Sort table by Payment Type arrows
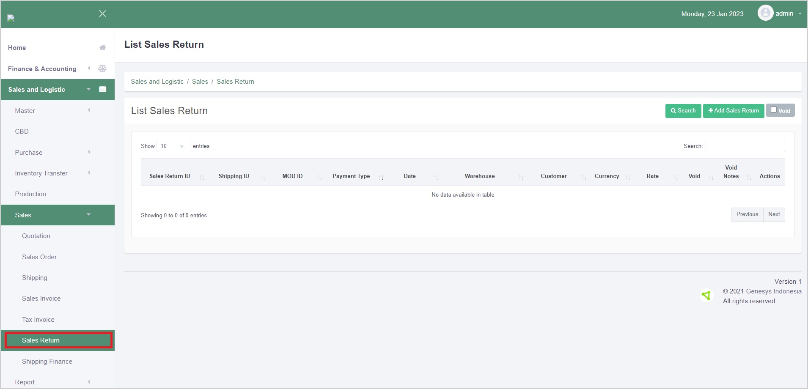The height and width of the screenshot is (389, 808). [x=381, y=177]
